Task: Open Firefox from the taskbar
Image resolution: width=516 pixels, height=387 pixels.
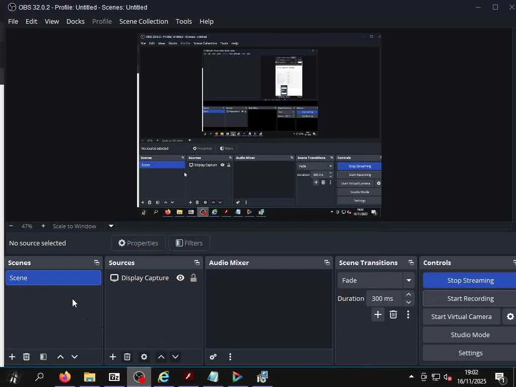Action: coord(65,377)
